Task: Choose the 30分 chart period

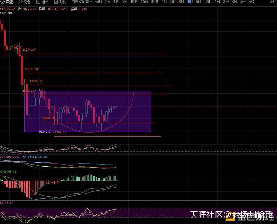Action: point(155,2)
